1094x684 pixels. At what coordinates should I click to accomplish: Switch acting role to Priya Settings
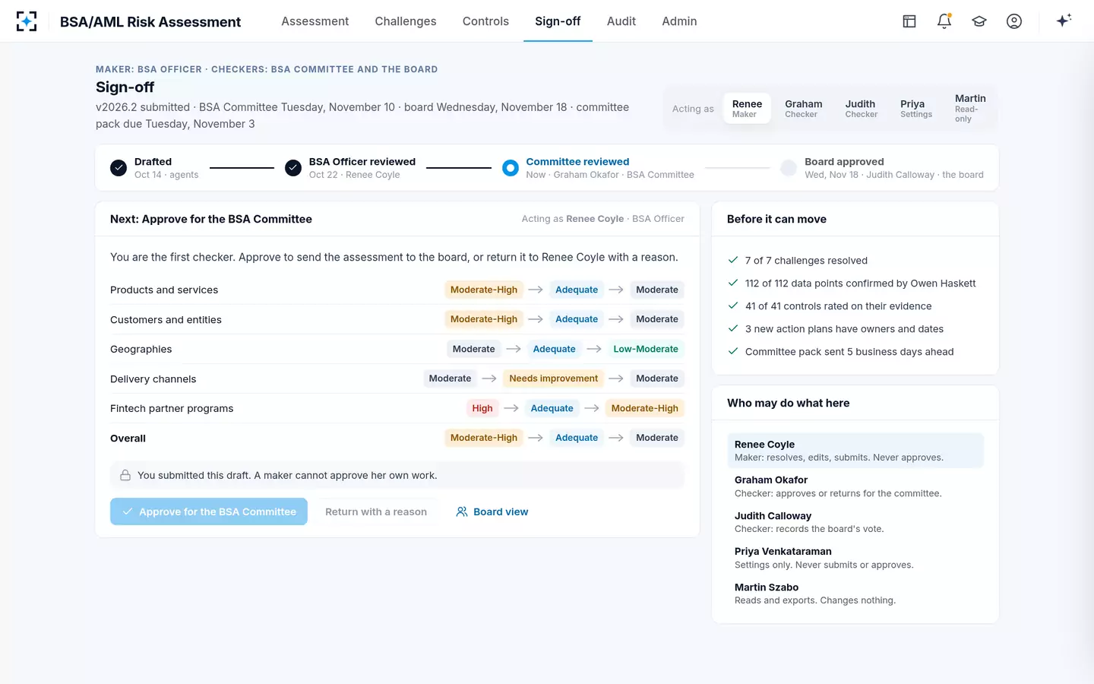[915, 109]
